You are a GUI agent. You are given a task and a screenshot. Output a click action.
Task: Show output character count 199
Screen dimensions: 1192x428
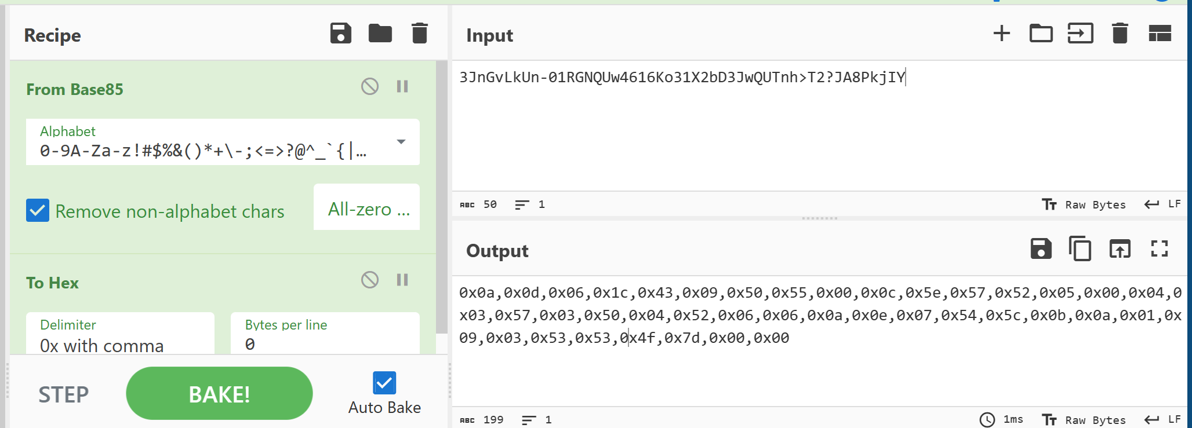[x=482, y=420]
